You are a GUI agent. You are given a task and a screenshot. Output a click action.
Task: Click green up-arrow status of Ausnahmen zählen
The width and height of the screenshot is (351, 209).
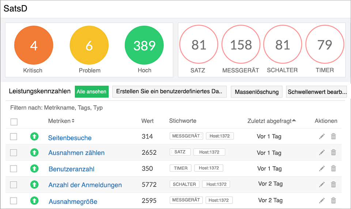pos(34,152)
